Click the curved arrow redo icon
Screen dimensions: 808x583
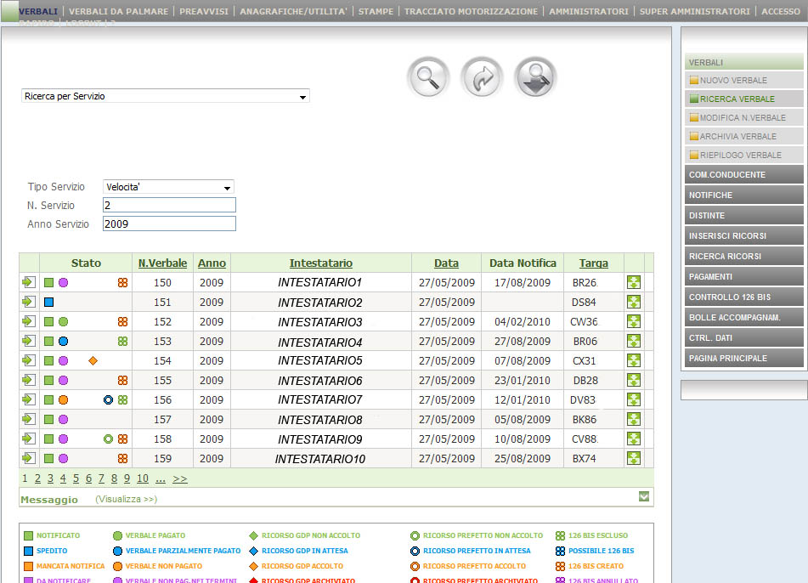pyautogui.click(x=482, y=77)
